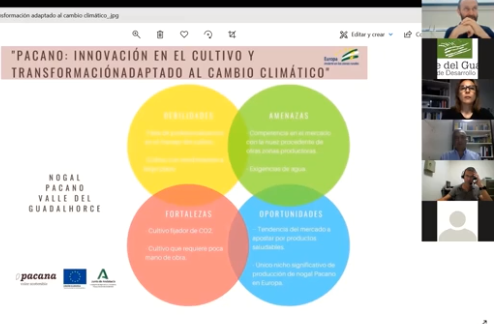The width and height of the screenshot is (494, 324).
Task: Open editing options from the blue chevron
Action: pos(391,34)
